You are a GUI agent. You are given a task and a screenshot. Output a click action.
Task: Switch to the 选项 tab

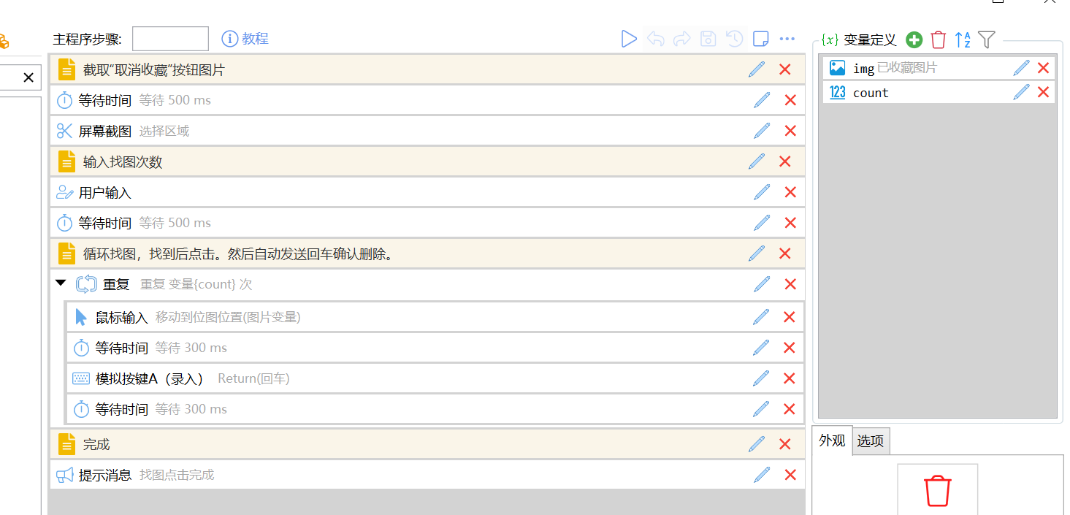pyautogui.click(x=870, y=441)
